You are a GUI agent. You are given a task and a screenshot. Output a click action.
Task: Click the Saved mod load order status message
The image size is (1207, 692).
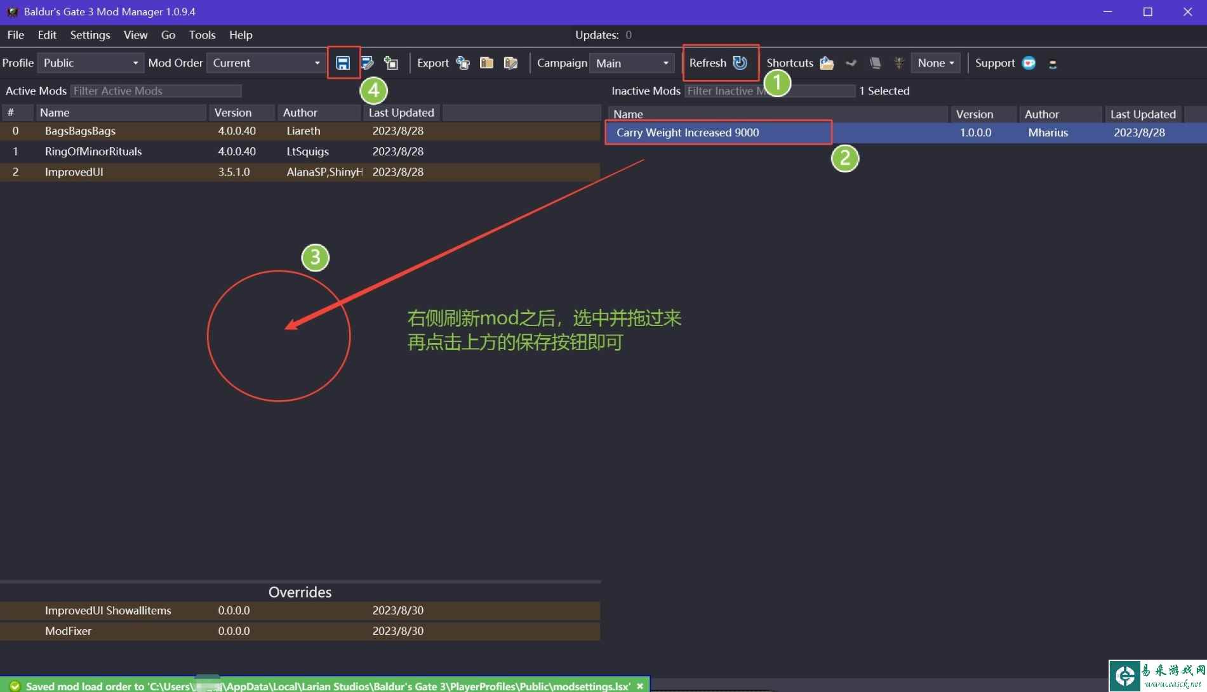[x=328, y=686]
